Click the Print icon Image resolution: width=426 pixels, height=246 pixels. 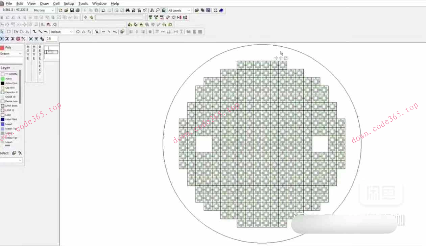pyautogui.click(x=78, y=10)
